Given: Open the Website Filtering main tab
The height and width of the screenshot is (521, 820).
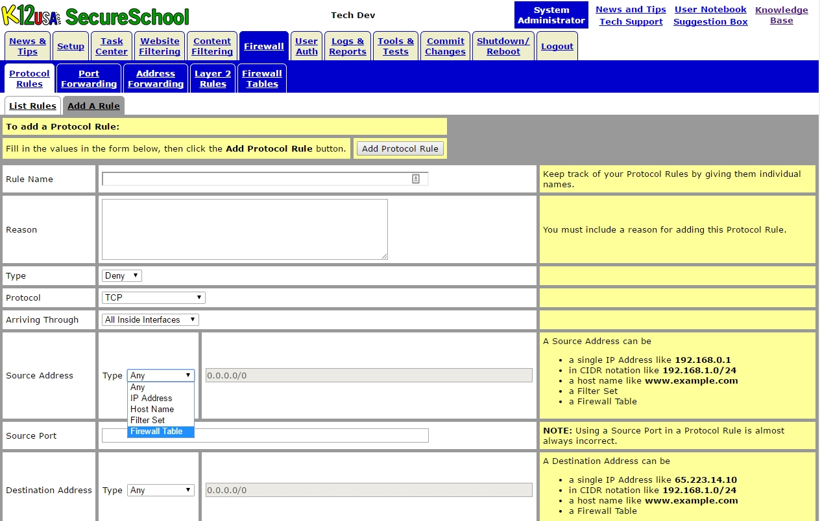Looking at the screenshot, I should pyautogui.click(x=160, y=46).
